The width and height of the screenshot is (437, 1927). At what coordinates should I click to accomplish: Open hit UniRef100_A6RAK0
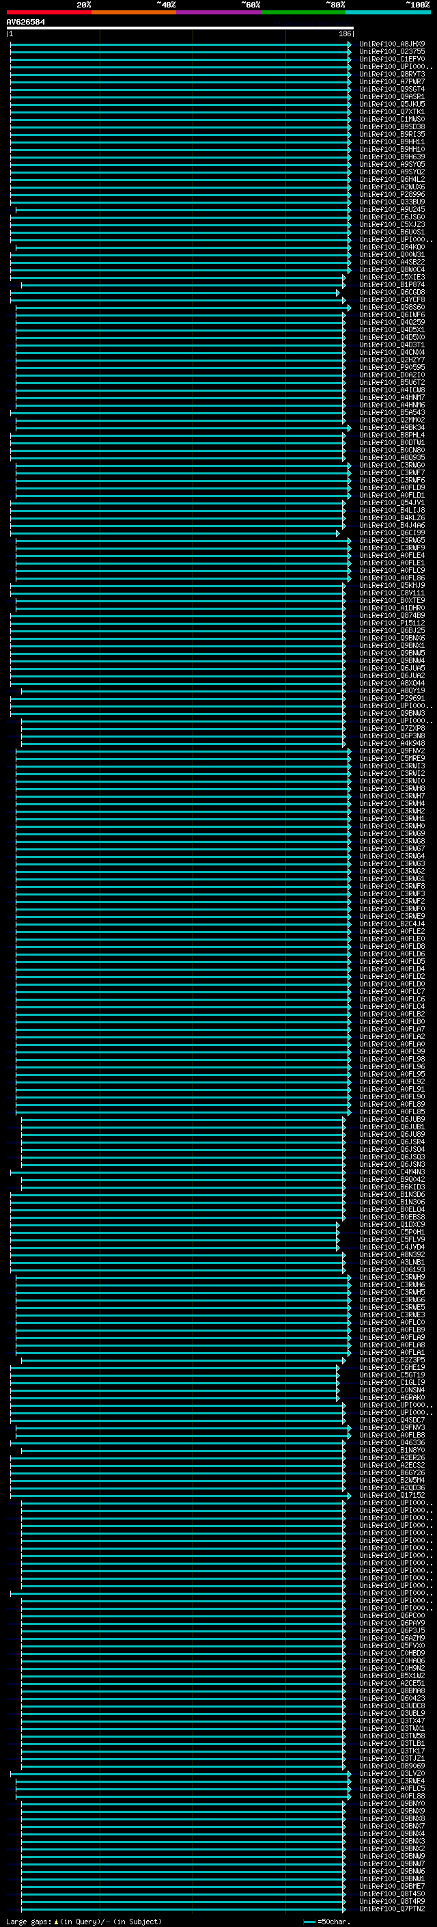391,1397
